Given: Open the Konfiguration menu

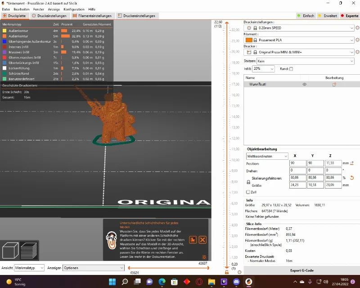Looking at the screenshot, I should pyautogui.click(x=74, y=9).
